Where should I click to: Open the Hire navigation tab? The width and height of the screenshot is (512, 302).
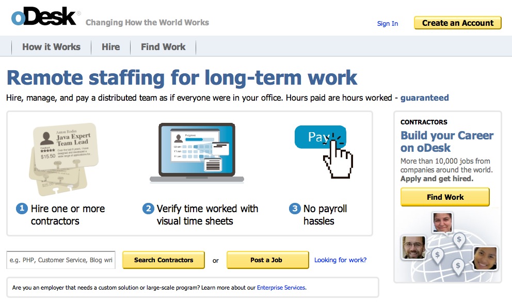tap(110, 47)
